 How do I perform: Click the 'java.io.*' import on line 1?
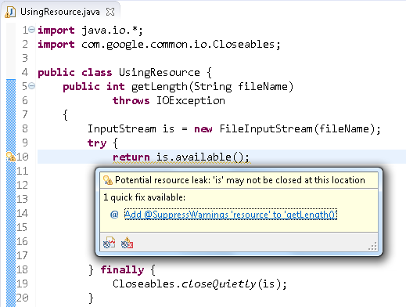pos(110,31)
